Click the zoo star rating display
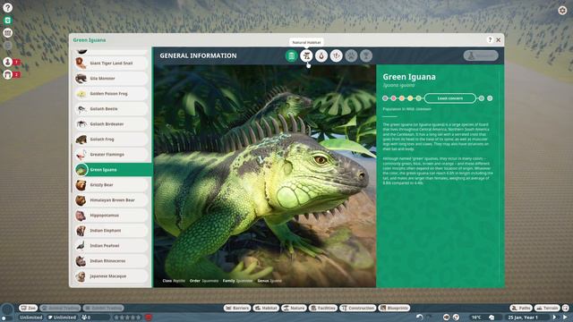This screenshot has width=573, height=322. tap(127, 318)
